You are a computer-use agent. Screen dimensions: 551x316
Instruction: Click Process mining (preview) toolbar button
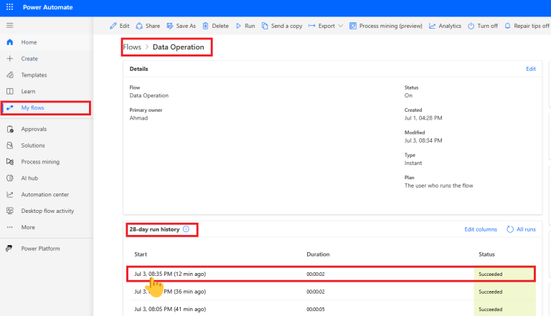tap(386, 26)
